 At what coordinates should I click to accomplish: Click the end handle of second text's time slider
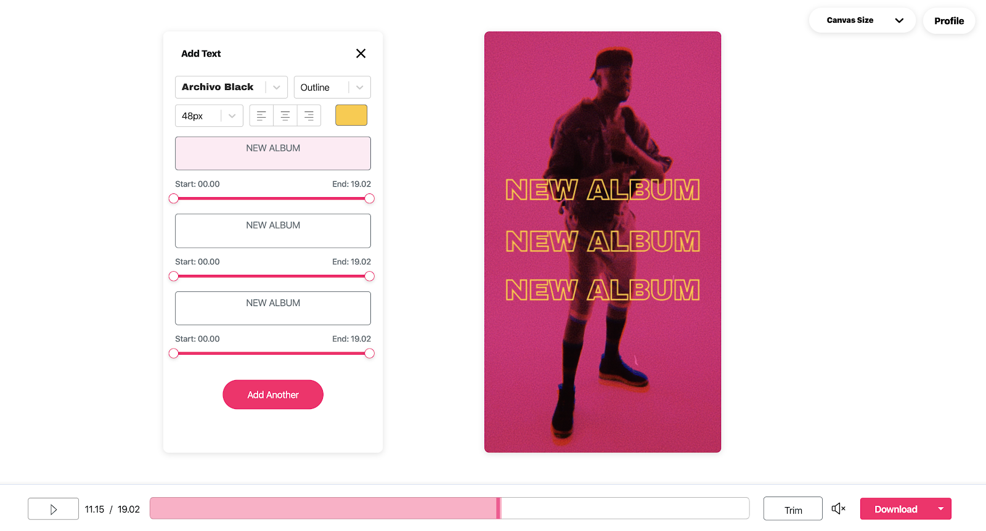369,276
